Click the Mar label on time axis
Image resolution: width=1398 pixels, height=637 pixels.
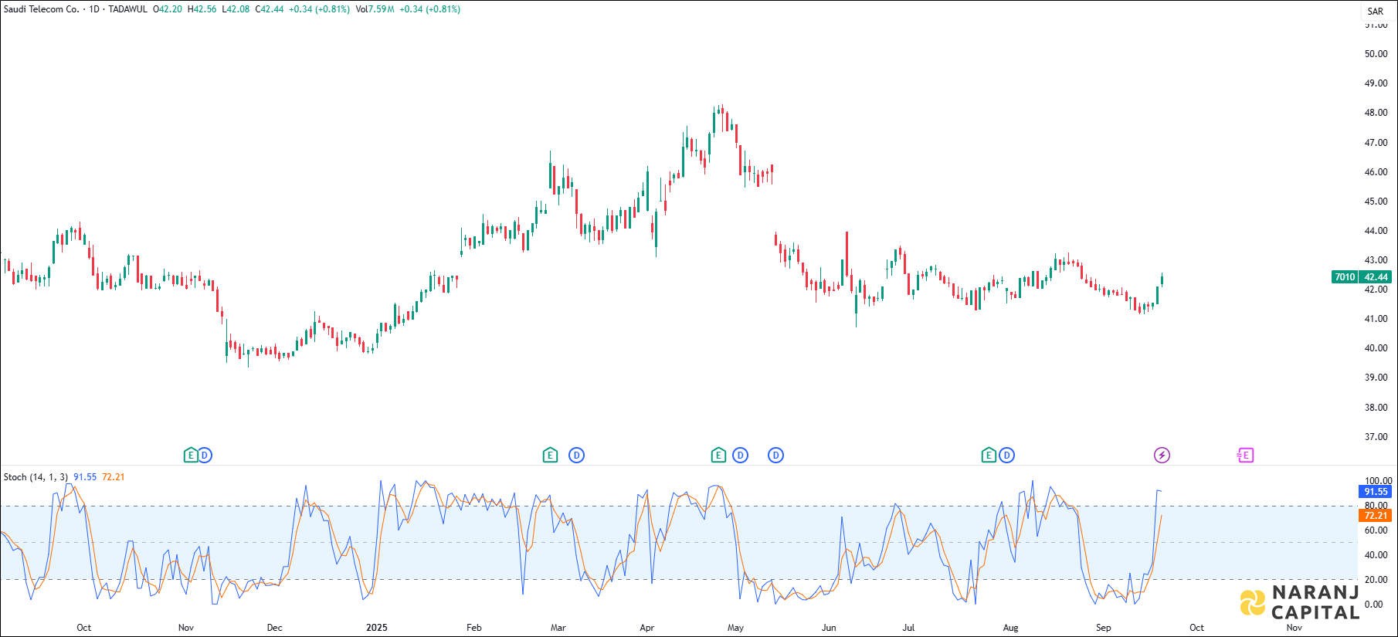click(558, 628)
